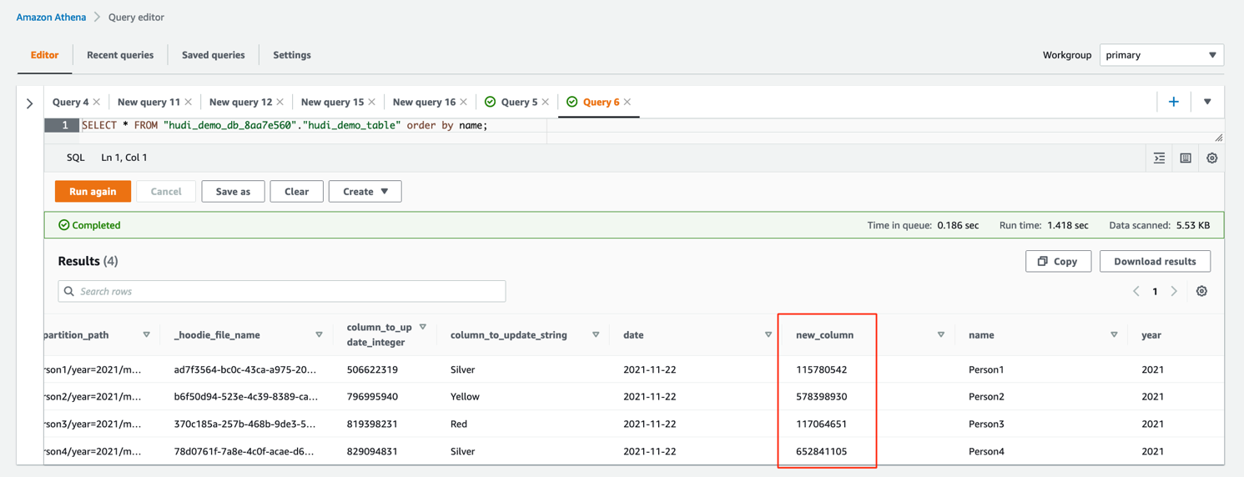
Task: Click the Person4 name cell
Action: pyautogui.click(x=986, y=451)
